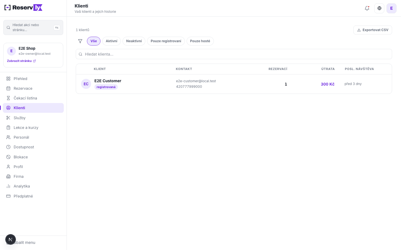
Task: Open the user avatar E menu
Action: pyautogui.click(x=392, y=8)
